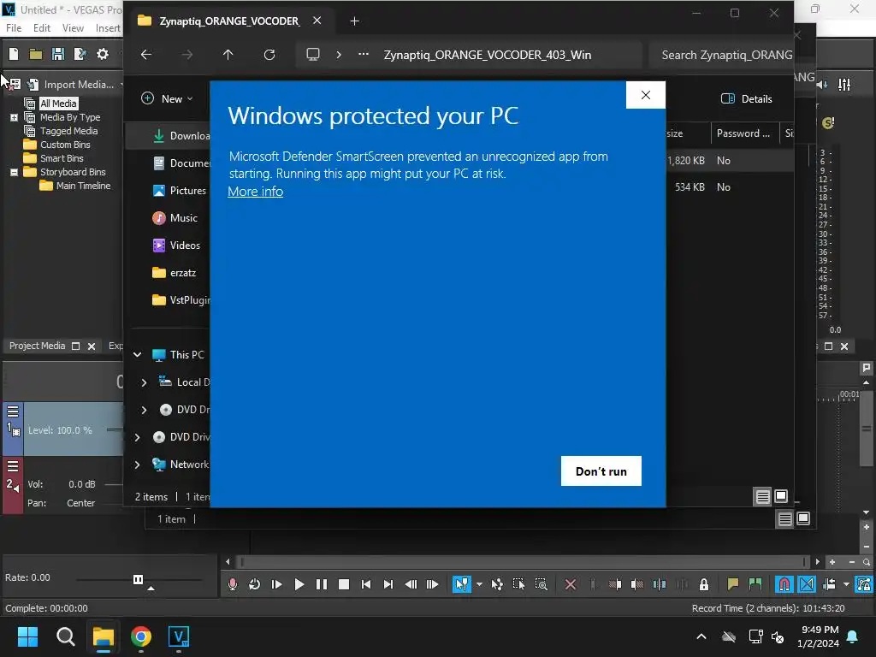
Task: Go to project start in transport
Action: pyautogui.click(x=366, y=584)
